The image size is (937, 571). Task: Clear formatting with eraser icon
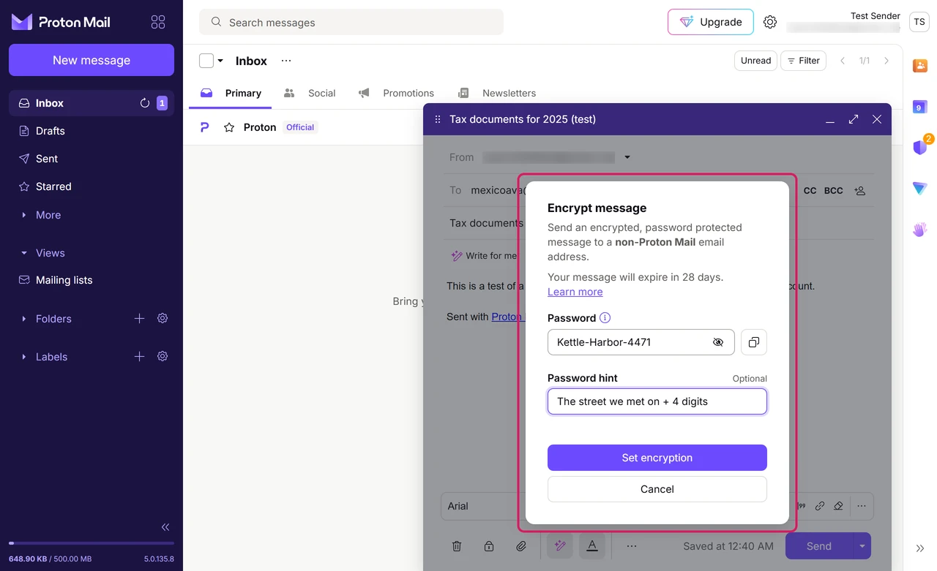839,506
